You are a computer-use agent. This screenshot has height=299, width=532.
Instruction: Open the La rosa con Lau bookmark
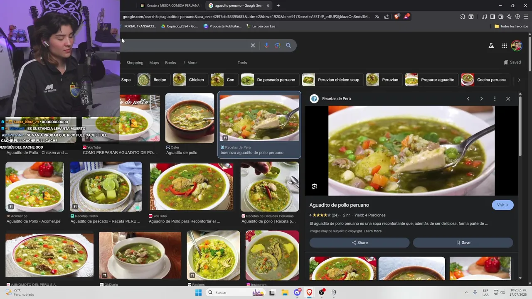(261, 26)
